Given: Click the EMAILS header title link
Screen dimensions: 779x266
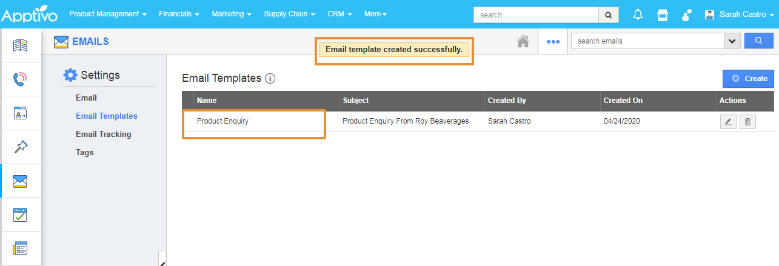Looking at the screenshot, I should (x=90, y=42).
